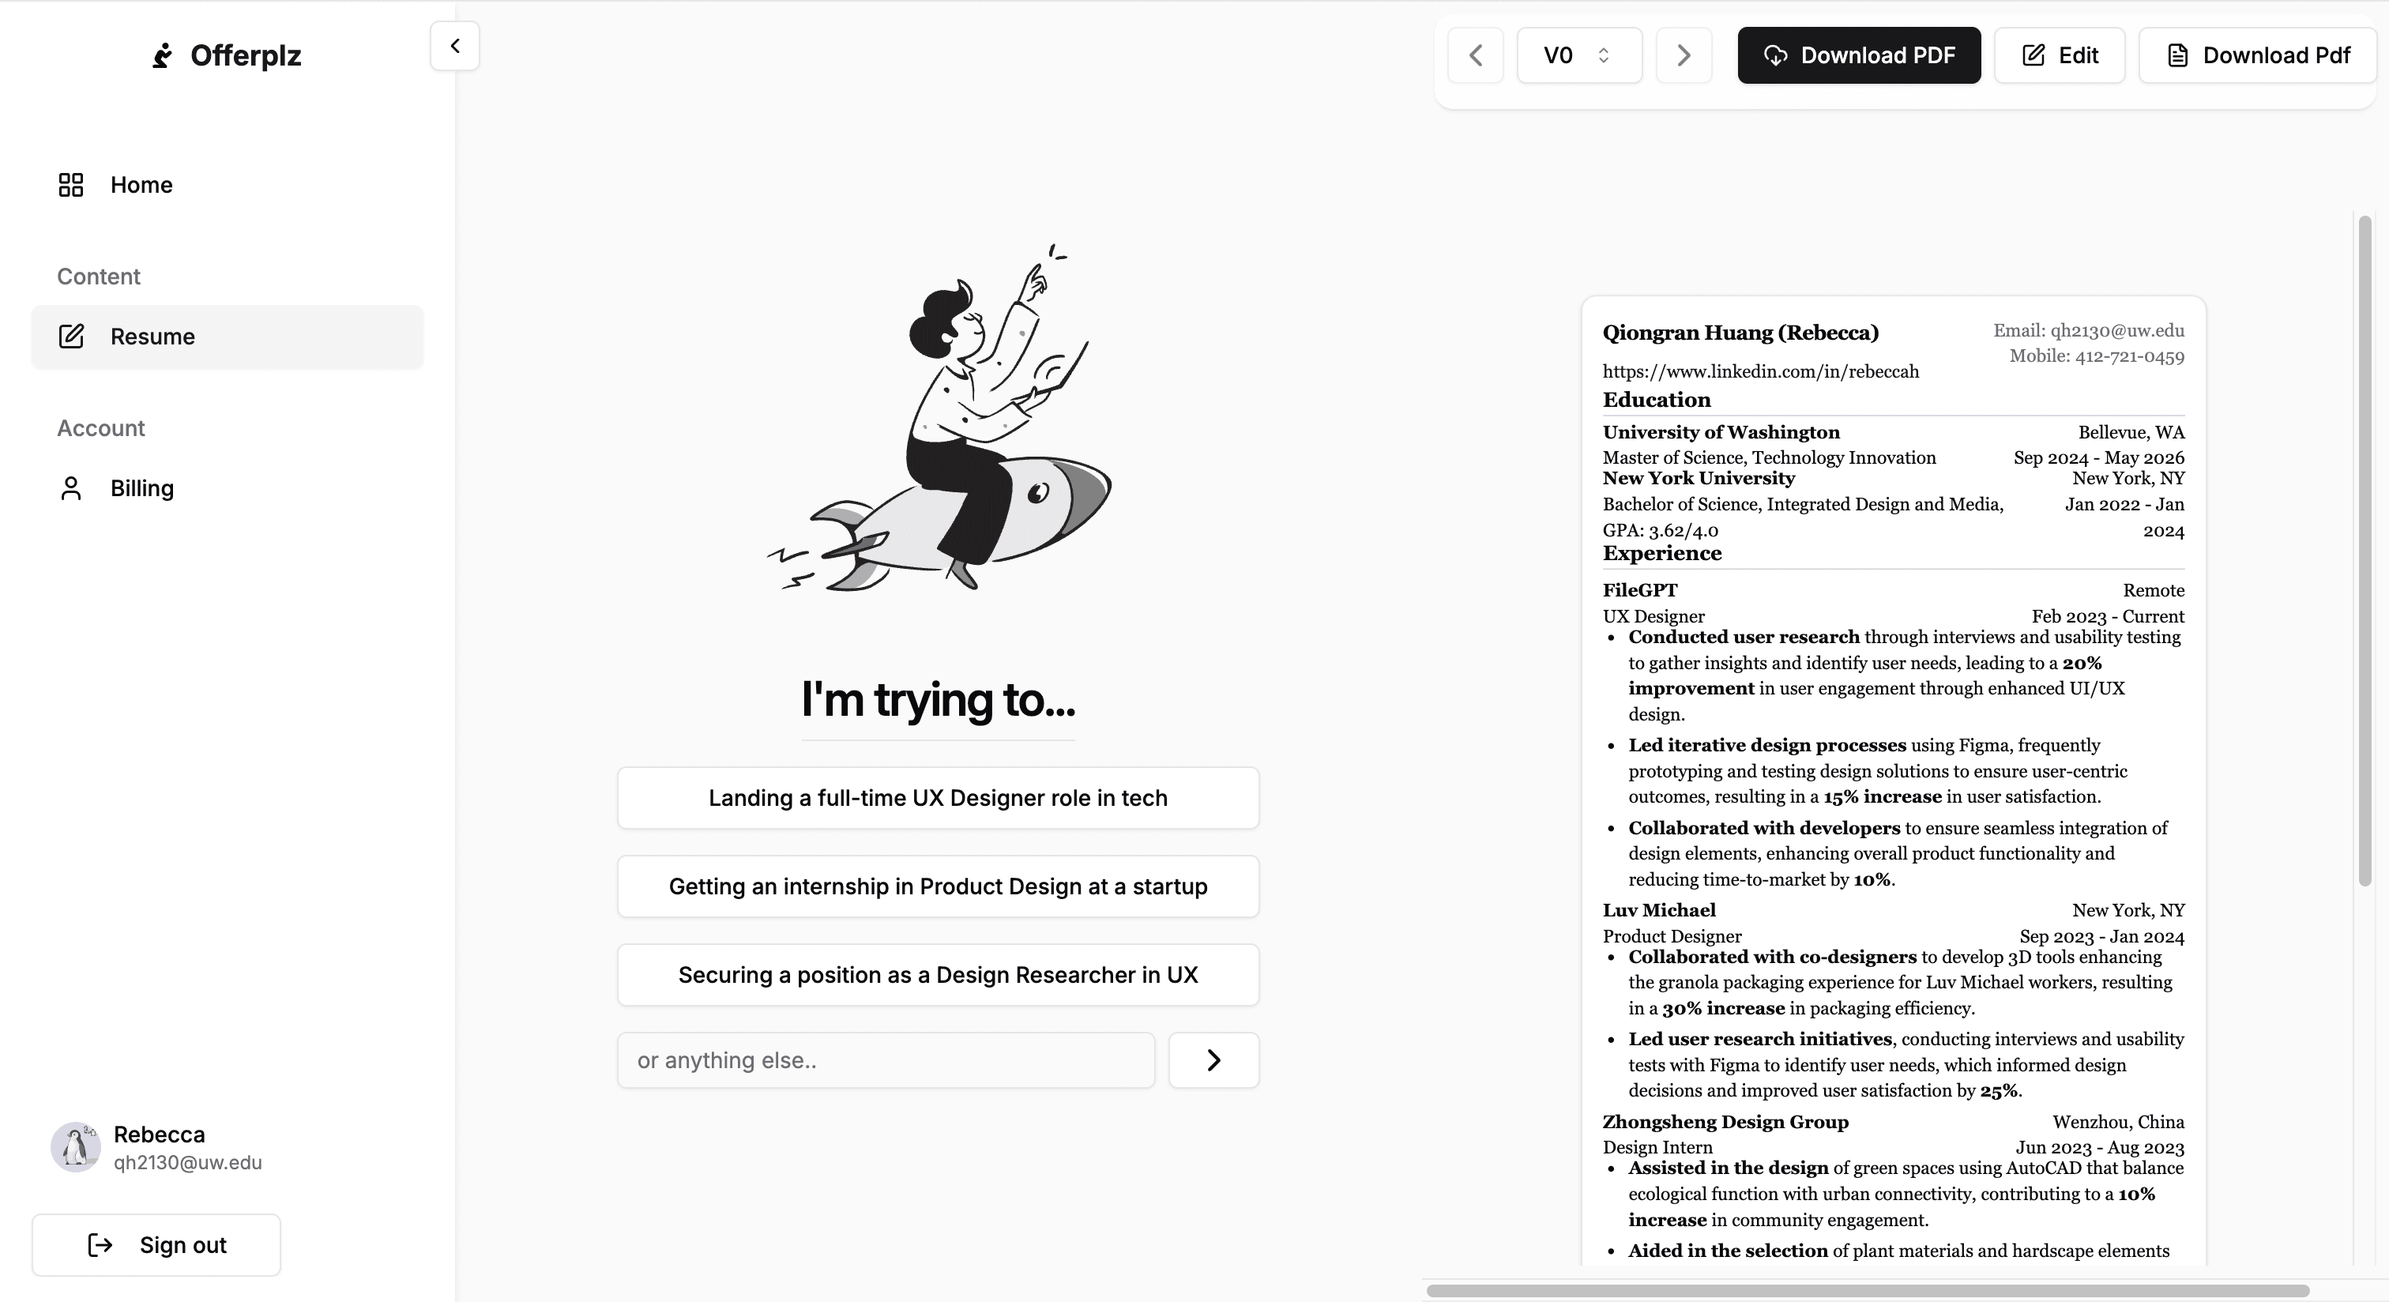Click the qh2130@uw.edu account email in the sidebar

(187, 1163)
